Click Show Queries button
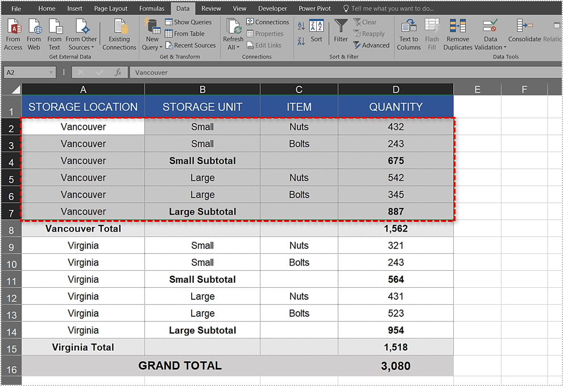This screenshot has height=386, width=563. coord(188,22)
